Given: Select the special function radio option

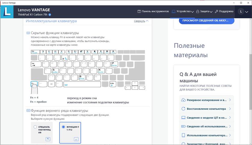Looking at the screenshot, I should click(35, 127).
